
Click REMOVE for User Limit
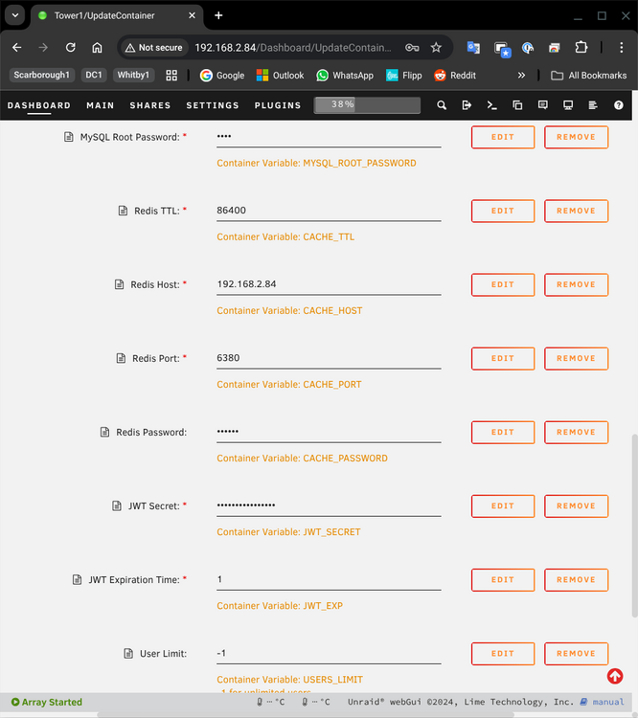(x=576, y=654)
